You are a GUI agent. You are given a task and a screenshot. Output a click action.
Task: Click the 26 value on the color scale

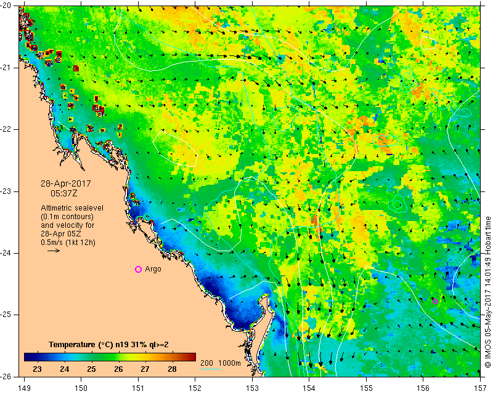118,369
